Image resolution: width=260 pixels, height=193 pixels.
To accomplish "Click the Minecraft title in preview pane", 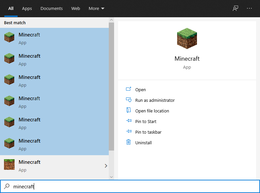I will point(187,59).
